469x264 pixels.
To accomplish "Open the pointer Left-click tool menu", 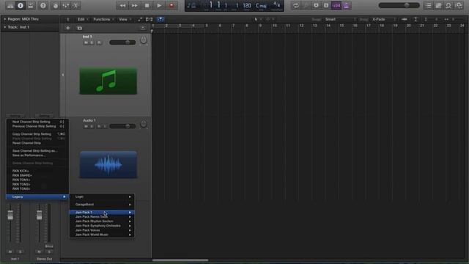I will coord(257,20).
